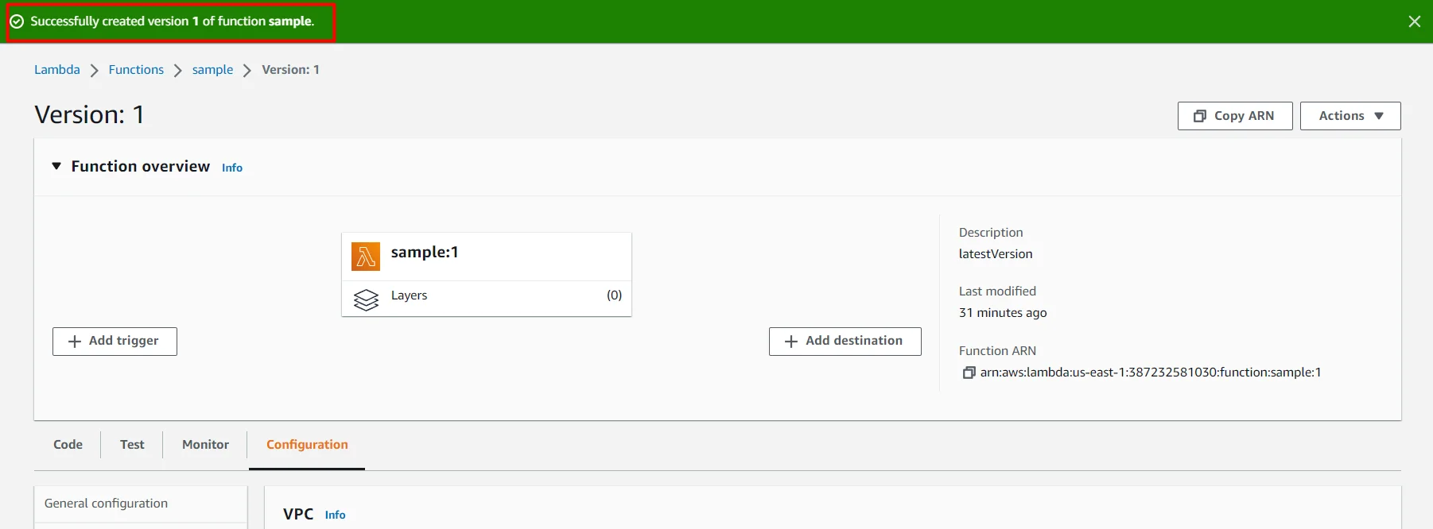Image resolution: width=1433 pixels, height=529 pixels.
Task: Collapse the Function overview section
Action: [x=56, y=166]
